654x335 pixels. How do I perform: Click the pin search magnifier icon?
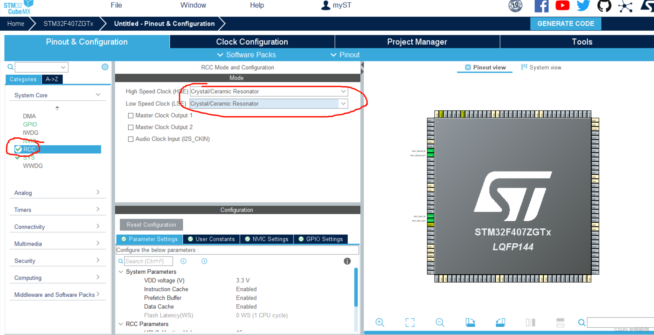(x=581, y=322)
